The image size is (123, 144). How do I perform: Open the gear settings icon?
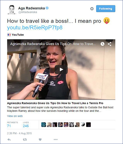tap(92, 9)
